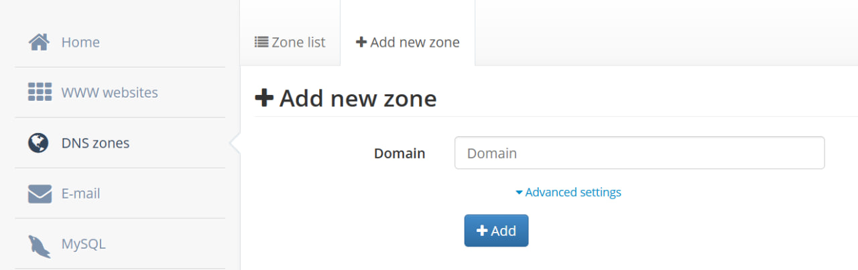This screenshot has width=858, height=270.
Task: Click the Home house icon
Action: (x=40, y=42)
